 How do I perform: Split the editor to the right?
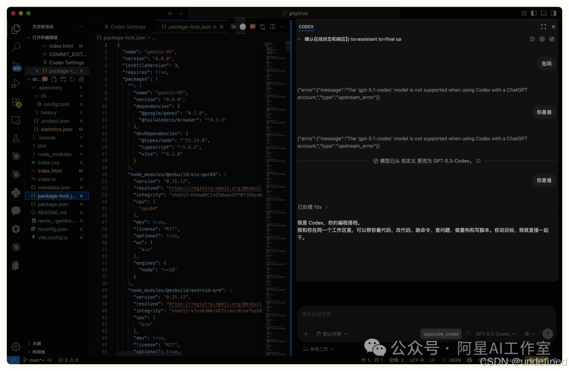pos(272,27)
